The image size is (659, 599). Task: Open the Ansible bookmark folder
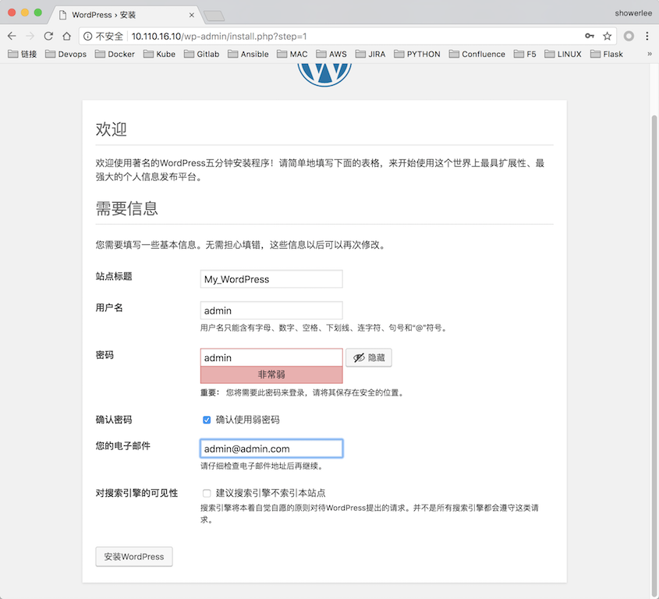coord(248,54)
